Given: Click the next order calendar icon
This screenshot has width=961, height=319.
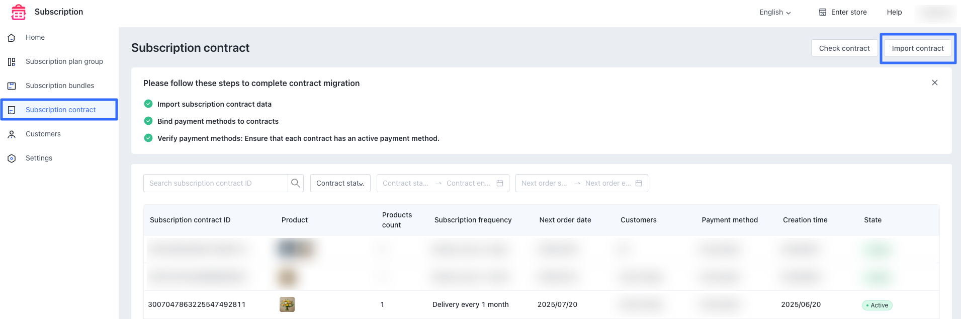Looking at the screenshot, I should 639,183.
